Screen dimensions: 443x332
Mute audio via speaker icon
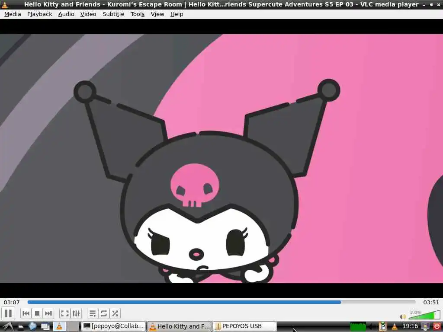click(403, 316)
